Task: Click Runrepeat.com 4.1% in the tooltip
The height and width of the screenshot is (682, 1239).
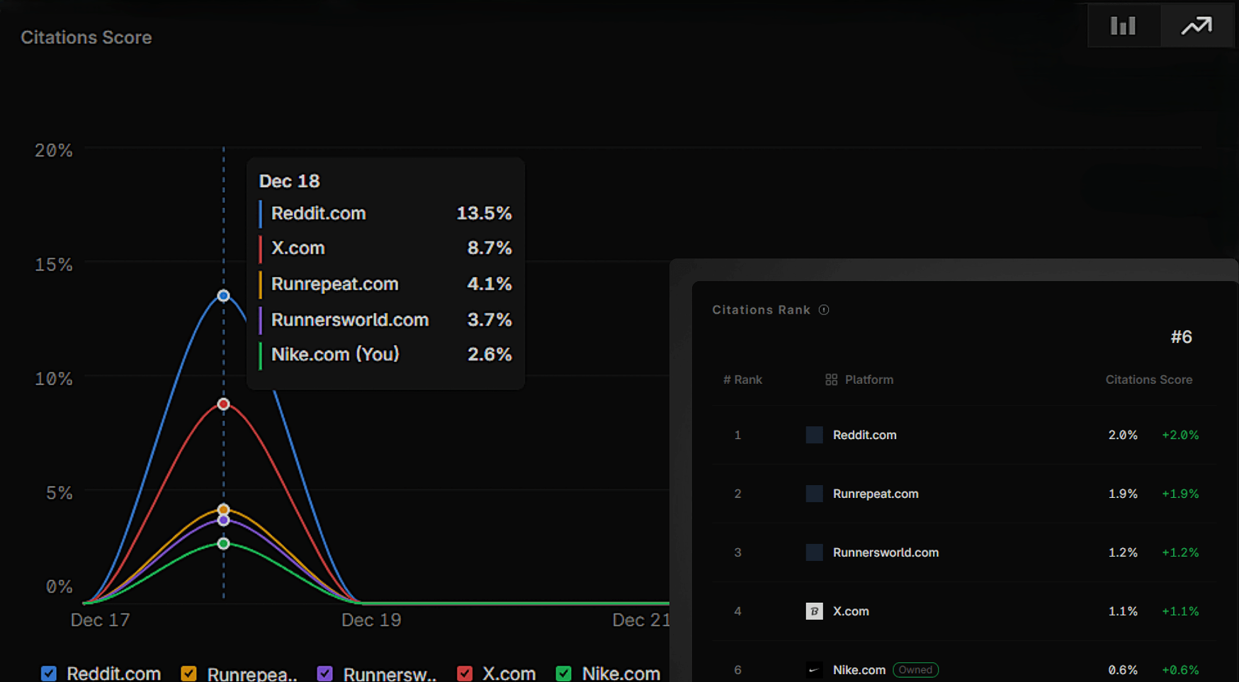Action: pos(385,284)
